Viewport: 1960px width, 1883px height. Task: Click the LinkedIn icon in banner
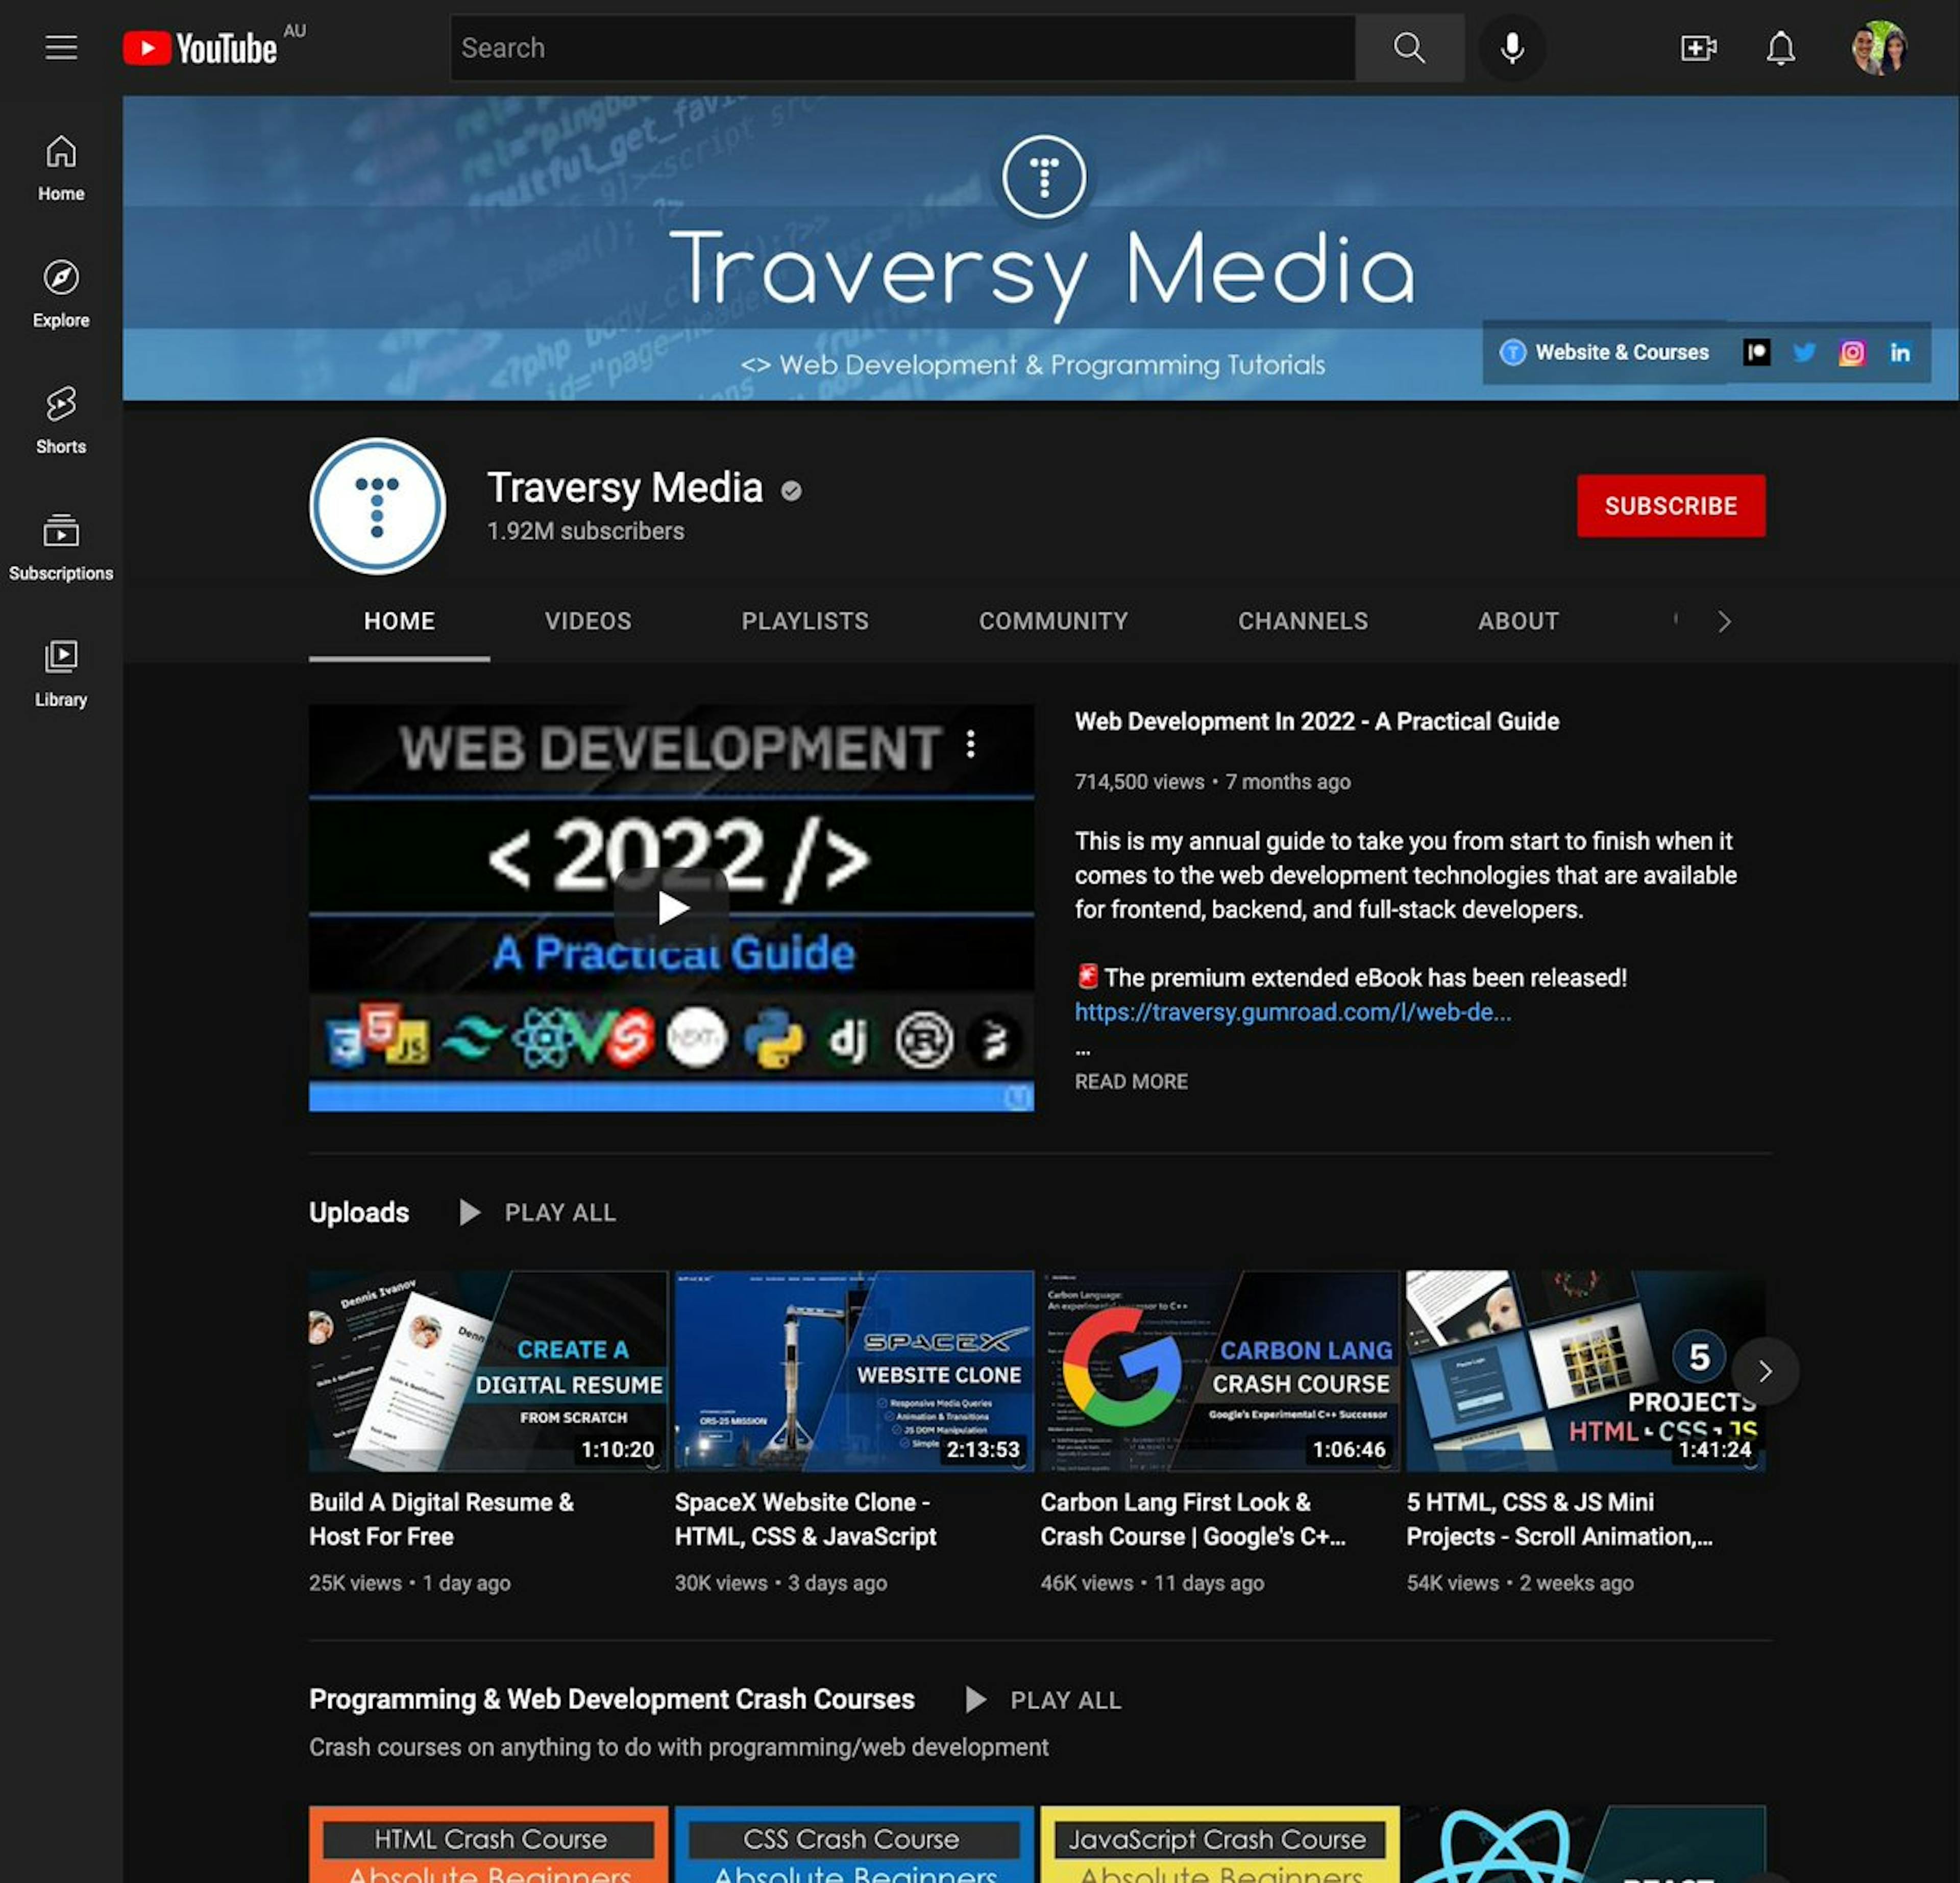tap(1900, 352)
